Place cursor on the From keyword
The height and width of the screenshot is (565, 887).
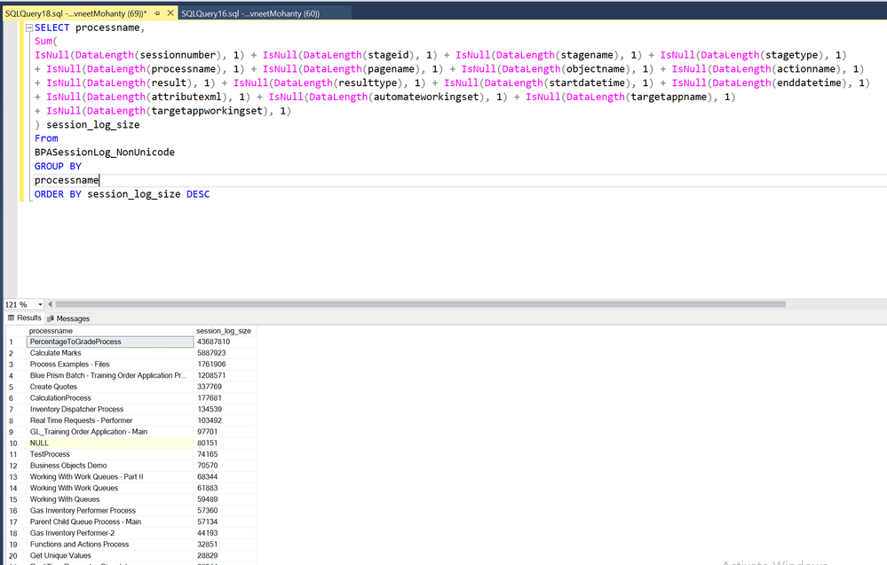coord(46,138)
